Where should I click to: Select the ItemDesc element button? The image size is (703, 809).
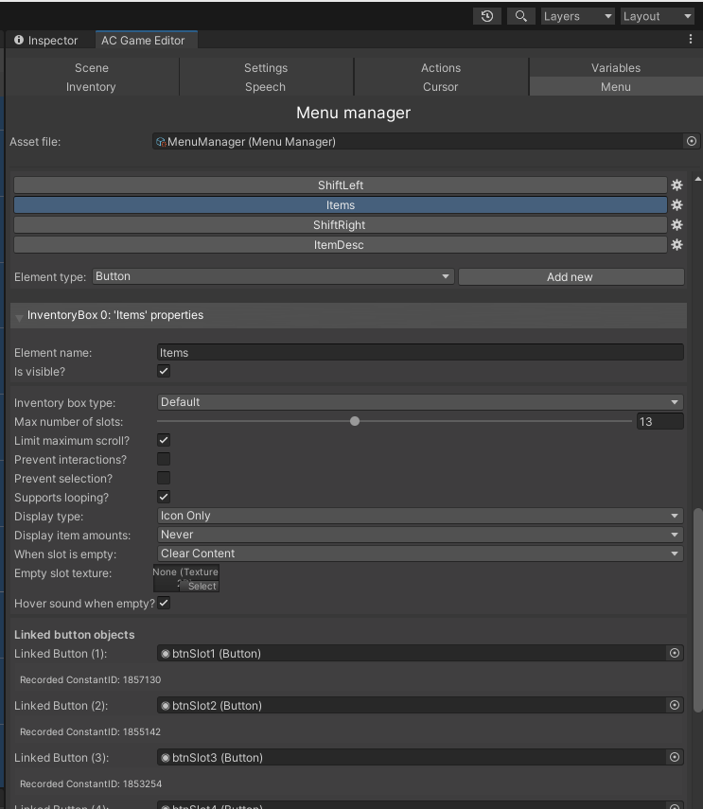[x=341, y=245]
